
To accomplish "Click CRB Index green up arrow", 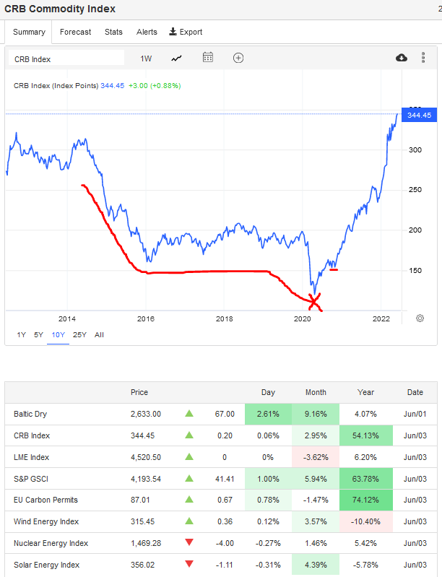I will pyautogui.click(x=189, y=435).
